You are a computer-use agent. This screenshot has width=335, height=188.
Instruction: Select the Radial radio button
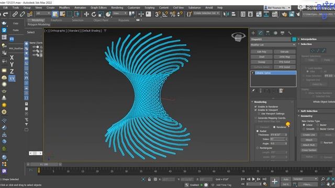click(x=258, y=131)
